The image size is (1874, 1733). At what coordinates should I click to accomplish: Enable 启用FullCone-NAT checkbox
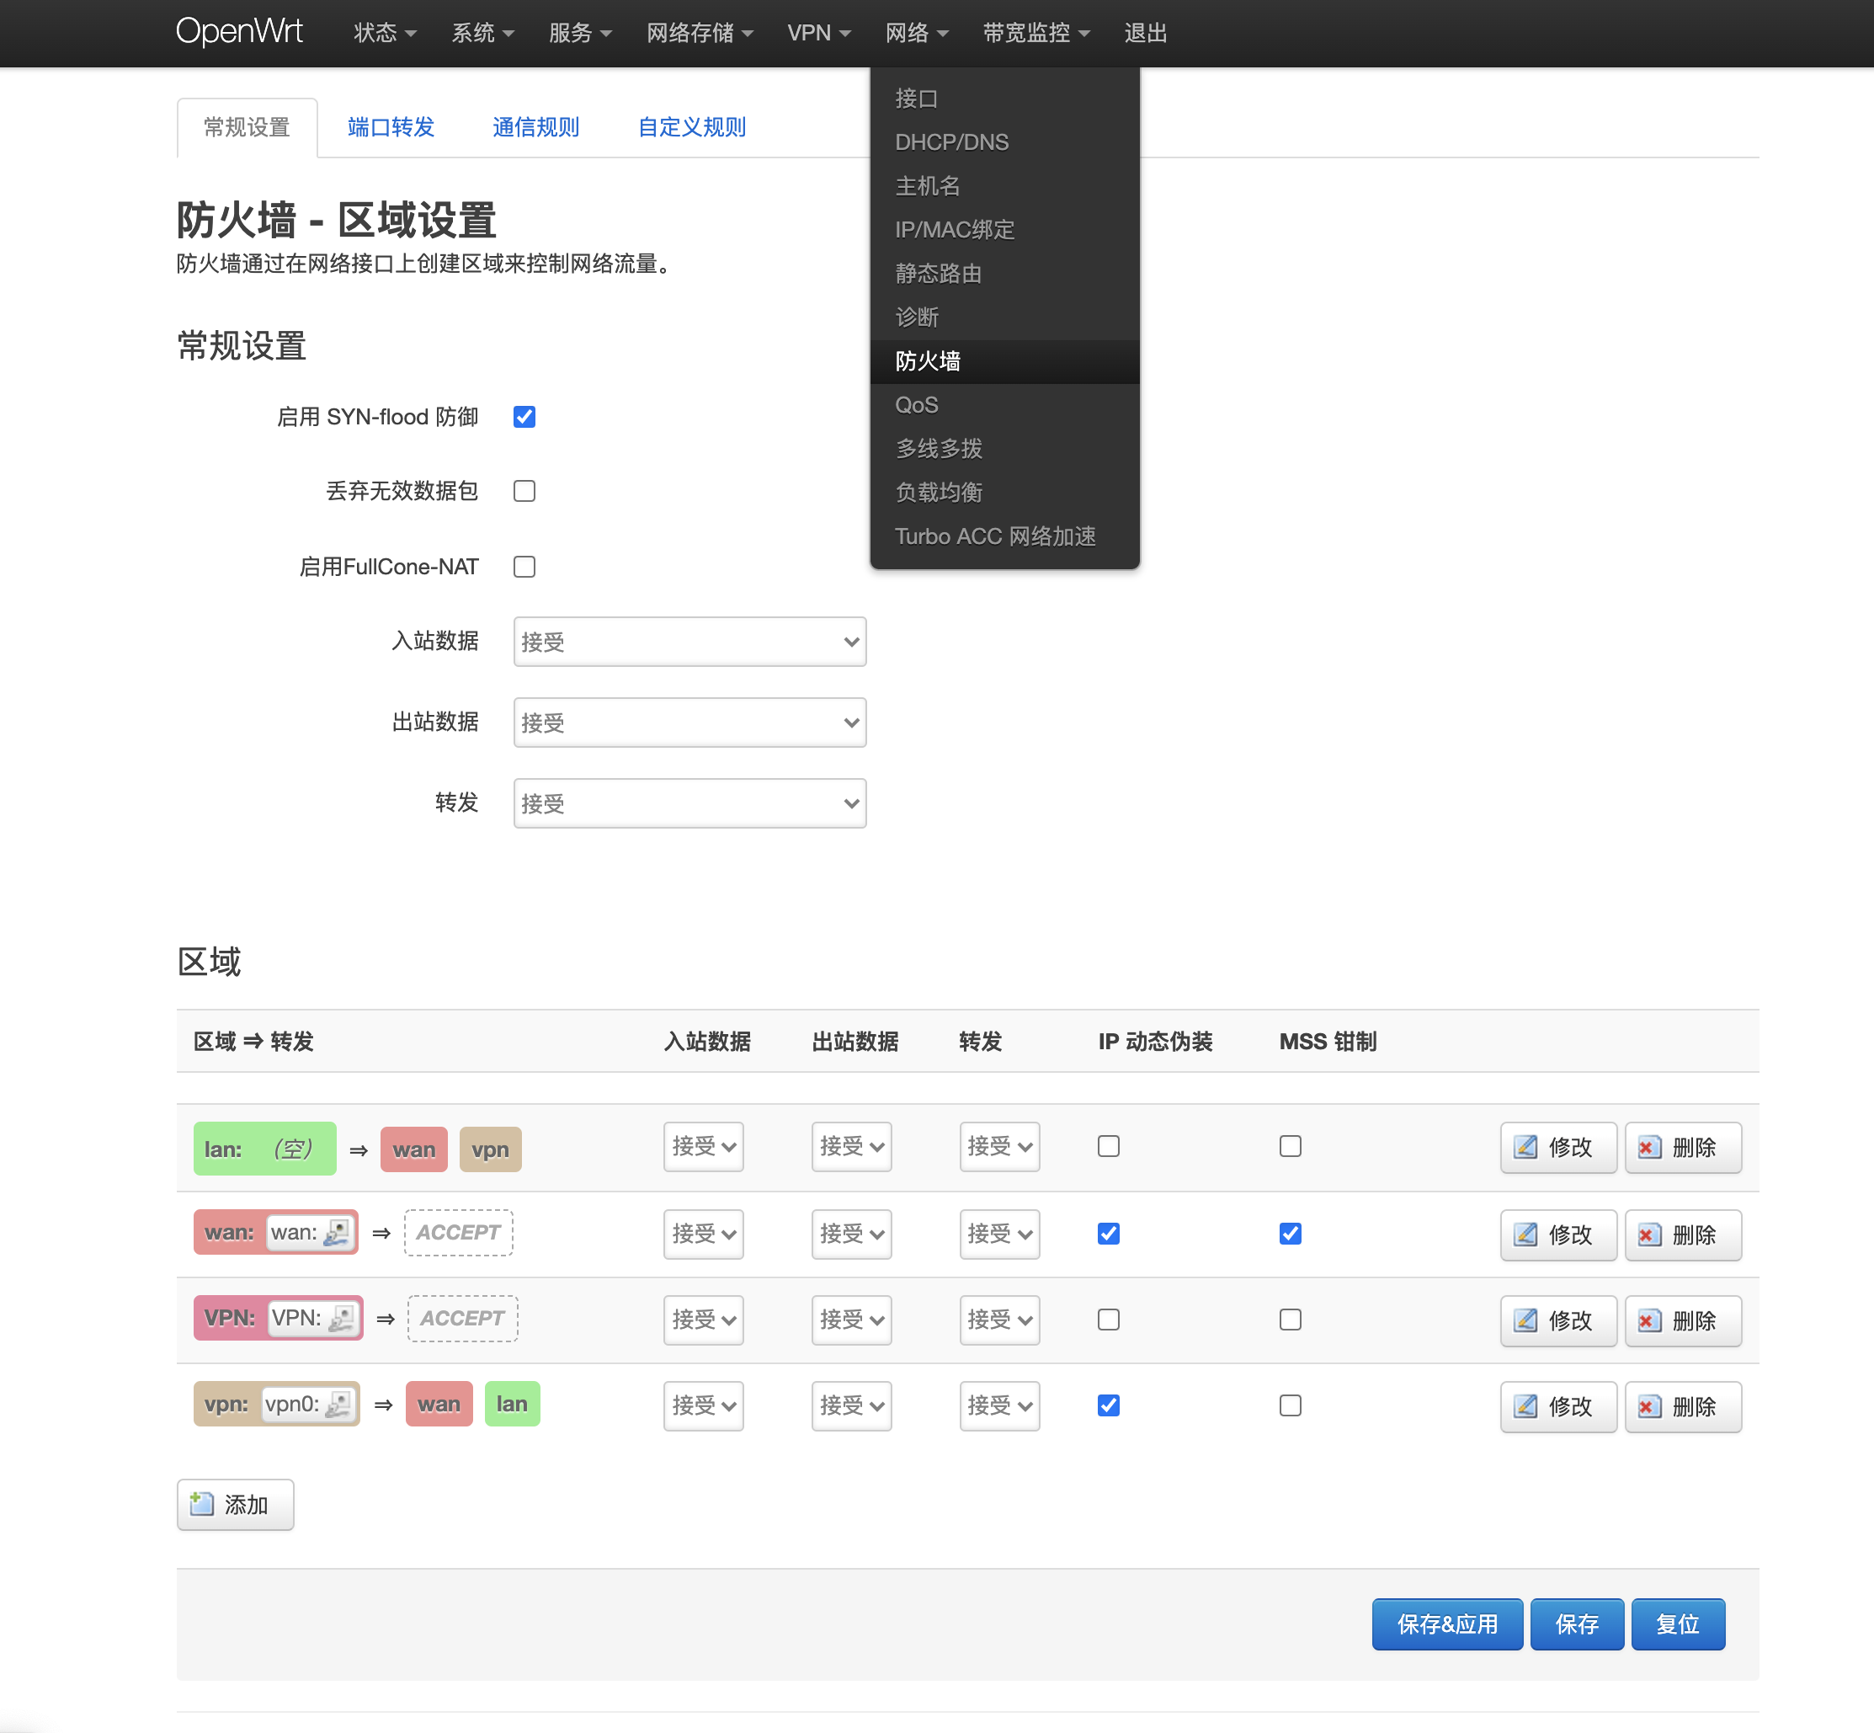click(524, 567)
